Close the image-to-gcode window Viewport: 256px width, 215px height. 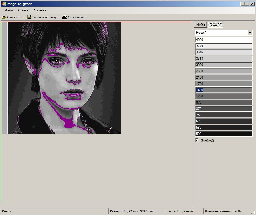coord(252,4)
